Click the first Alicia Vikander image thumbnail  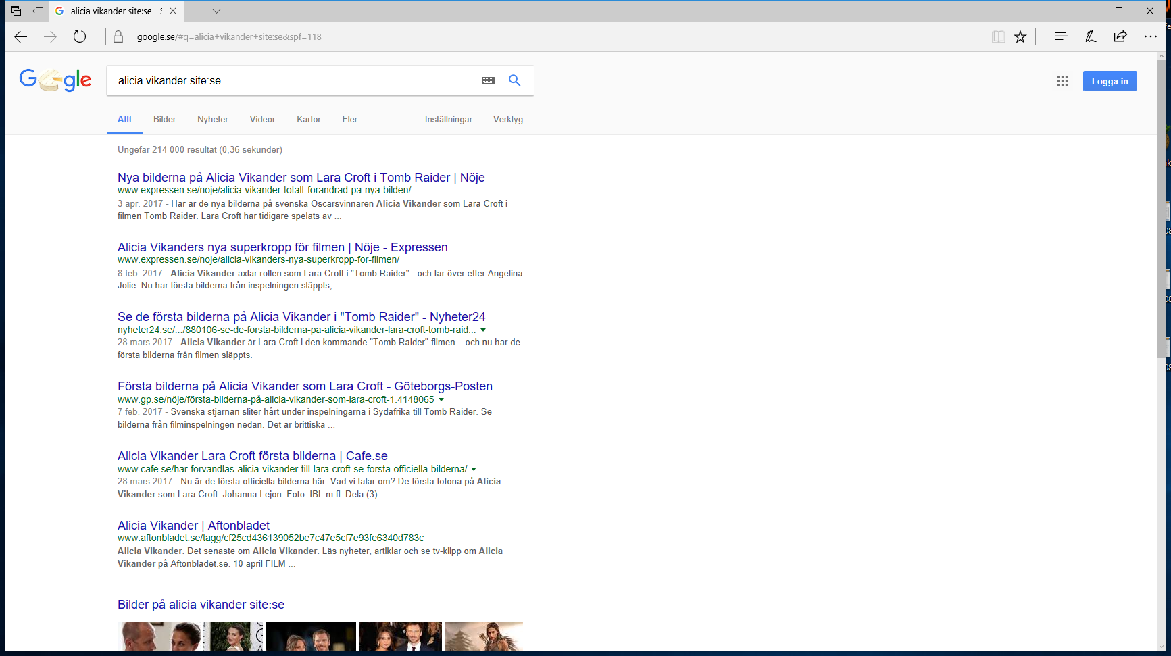coord(159,636)
